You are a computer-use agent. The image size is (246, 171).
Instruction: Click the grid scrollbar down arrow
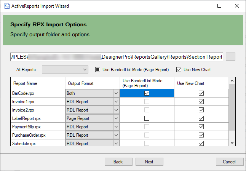(x=232, y=143)
